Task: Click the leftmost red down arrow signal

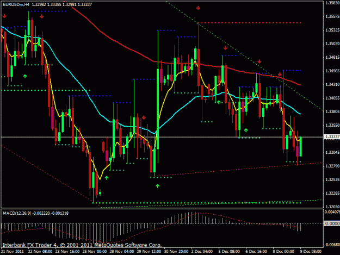Action: pyautogui.click(x=4, y=16)
